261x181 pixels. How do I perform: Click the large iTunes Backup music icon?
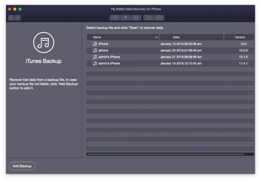tap(43, 43)
